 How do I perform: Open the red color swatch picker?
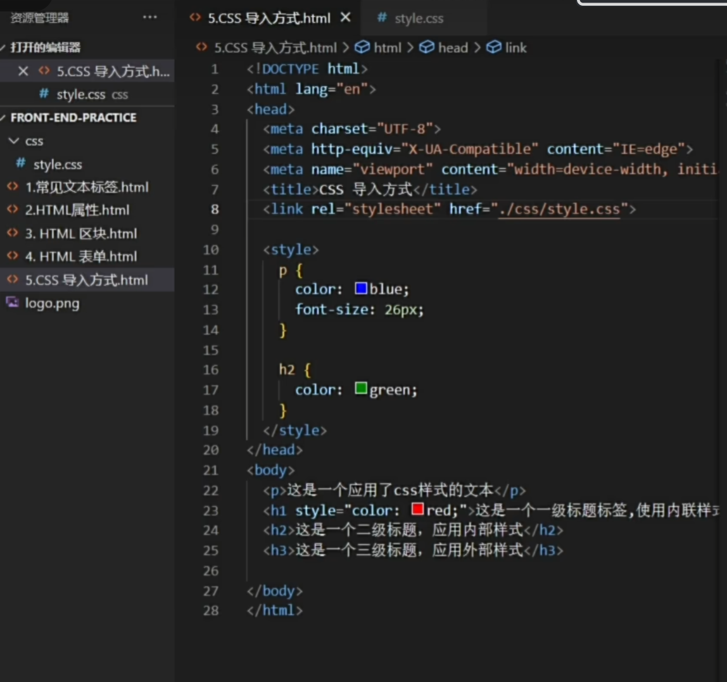417,508
